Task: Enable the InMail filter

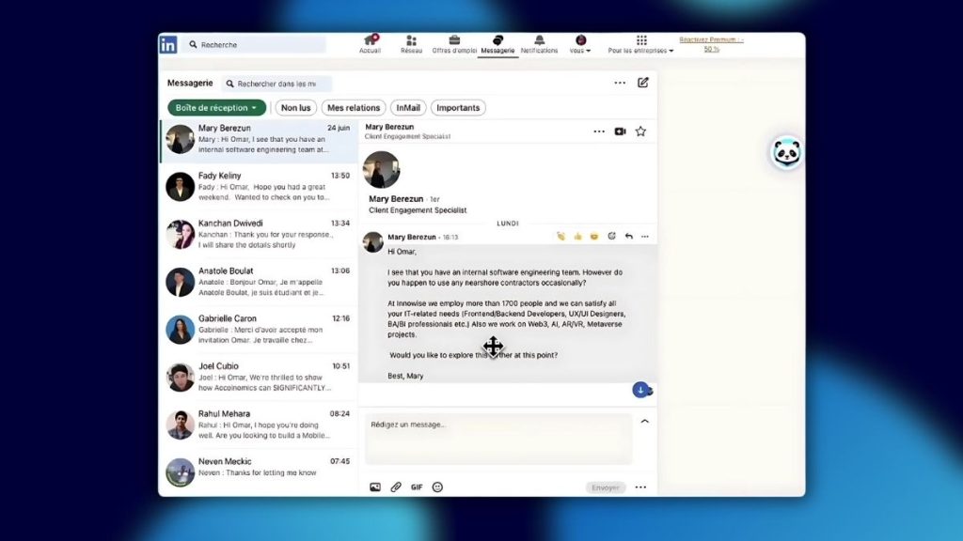Action: pos(407,107)
